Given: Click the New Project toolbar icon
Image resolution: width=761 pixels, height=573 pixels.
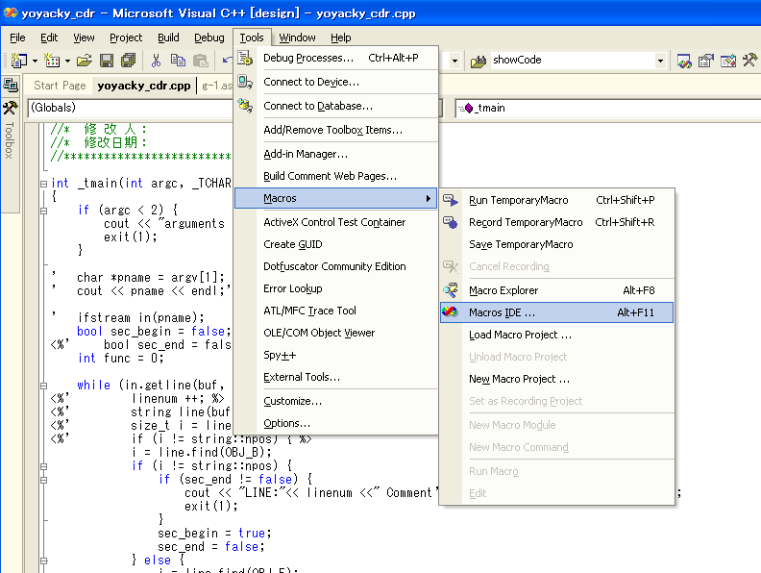Looking at the screenshot, I should 19,61.
